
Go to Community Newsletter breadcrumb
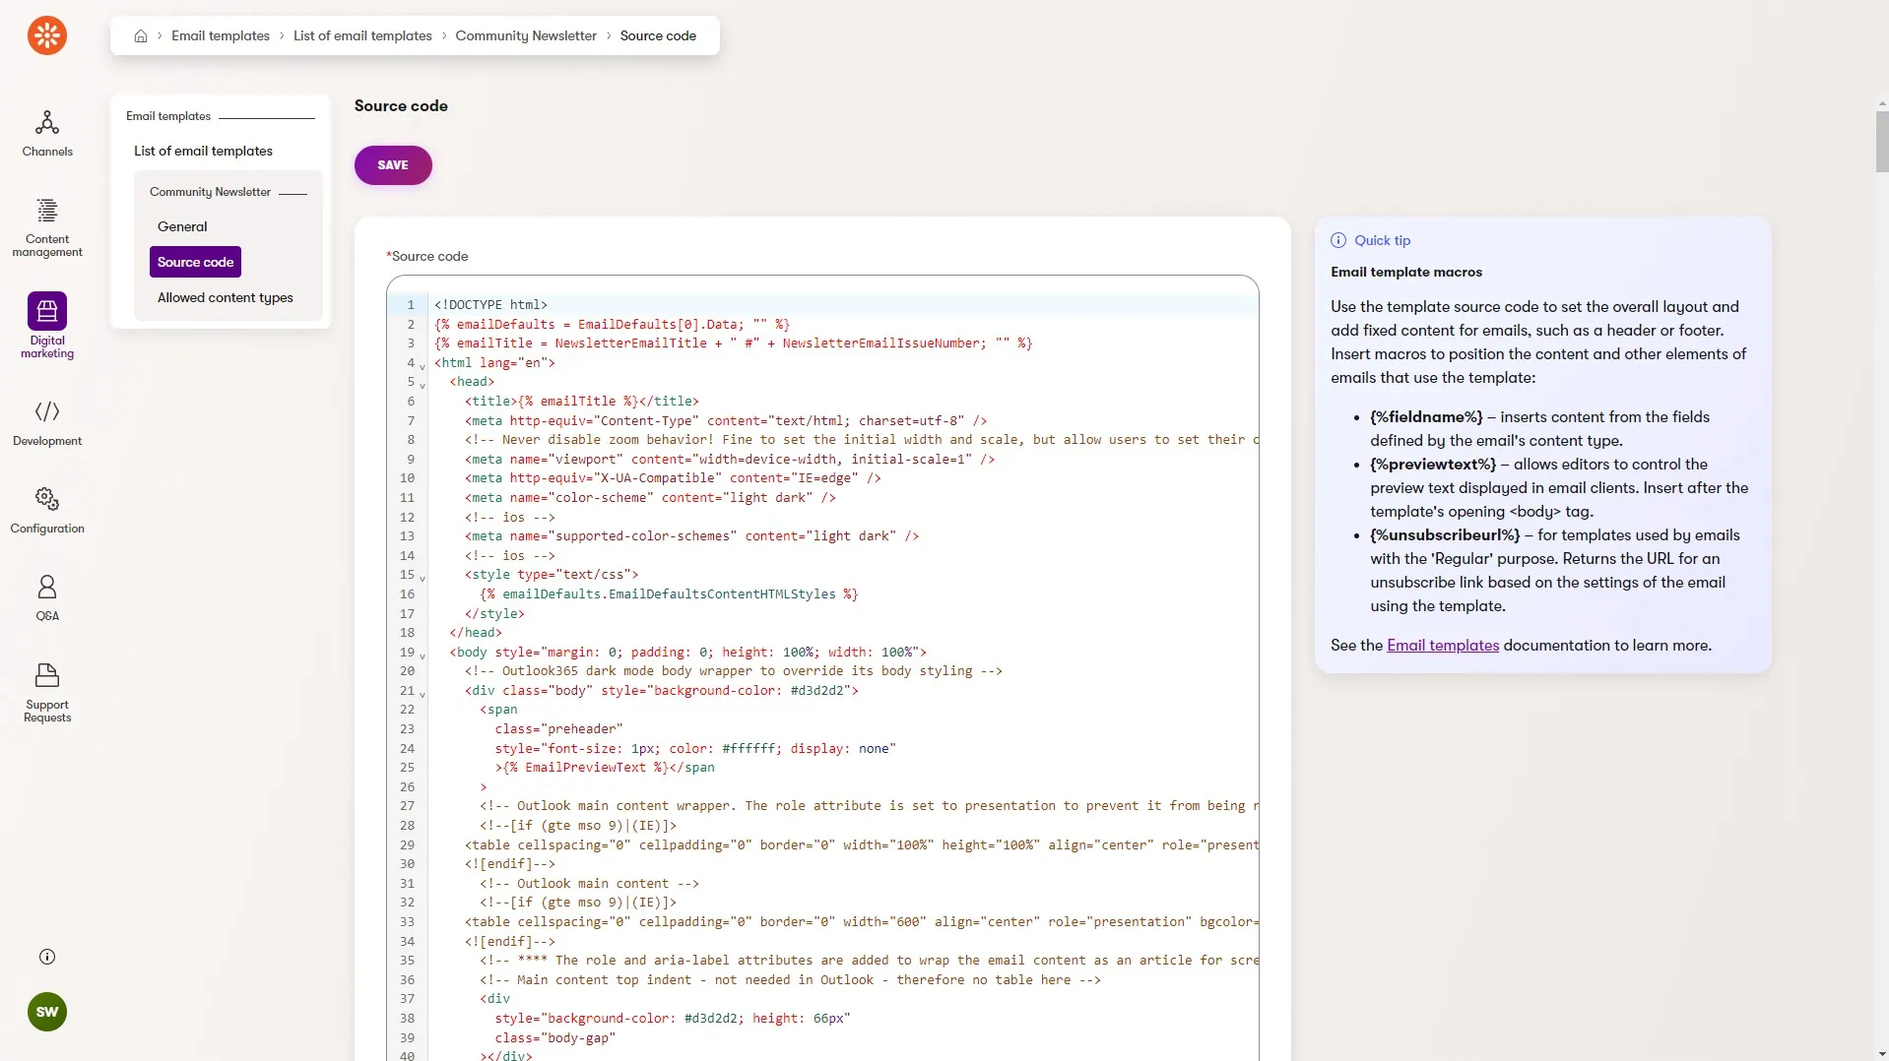pos(526,35)
